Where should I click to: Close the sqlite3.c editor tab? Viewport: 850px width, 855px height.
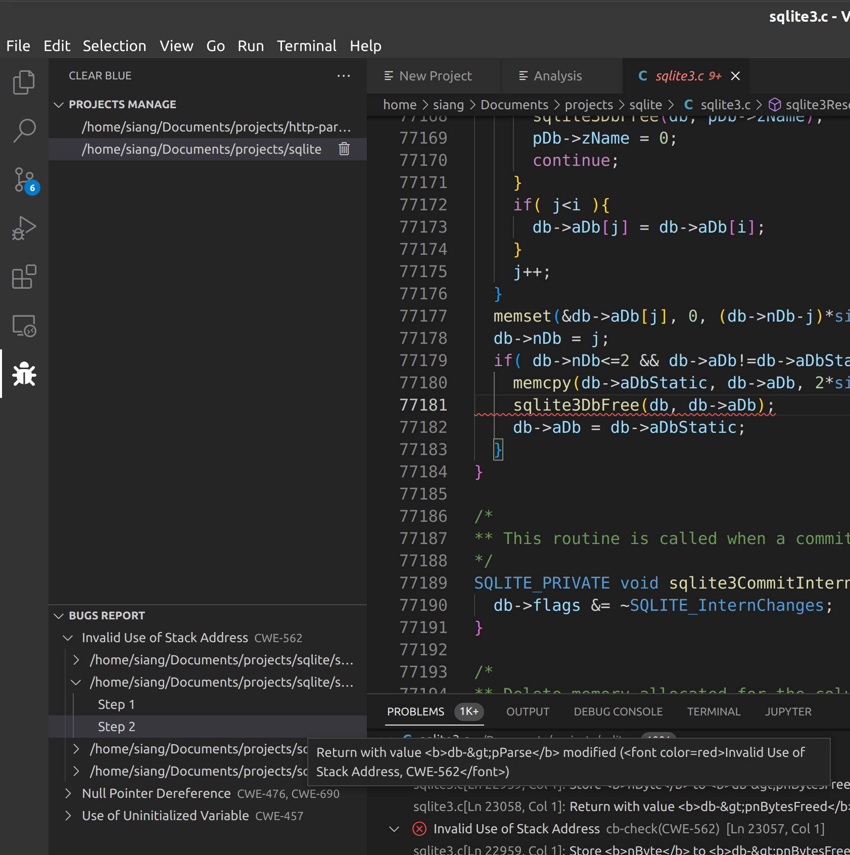pos(736,76)
